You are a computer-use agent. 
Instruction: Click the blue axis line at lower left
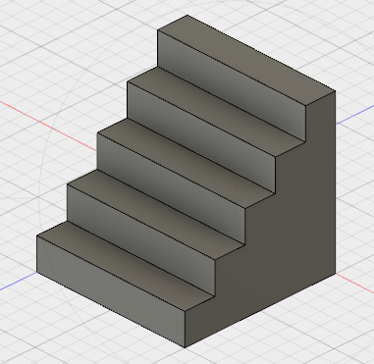coord(19,281)
